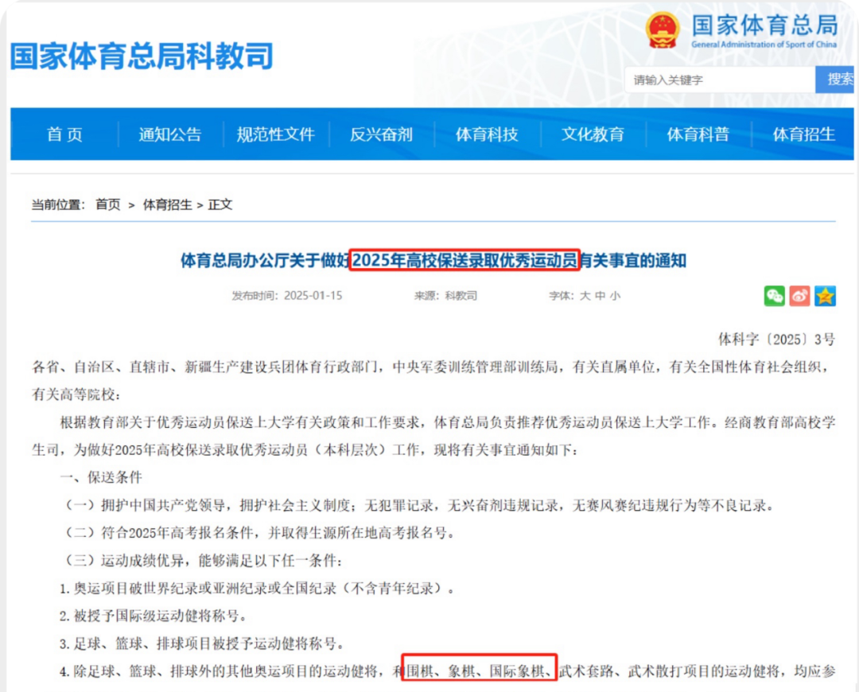This screenshot has height=692, width=859.
Task: Open the 通知公告 navigation tab
Action: 170,134
